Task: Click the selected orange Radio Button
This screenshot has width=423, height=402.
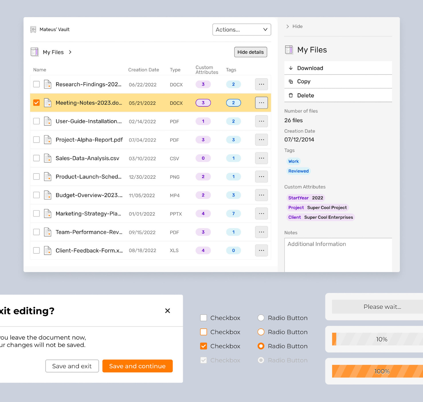Action: pos(261,346)
